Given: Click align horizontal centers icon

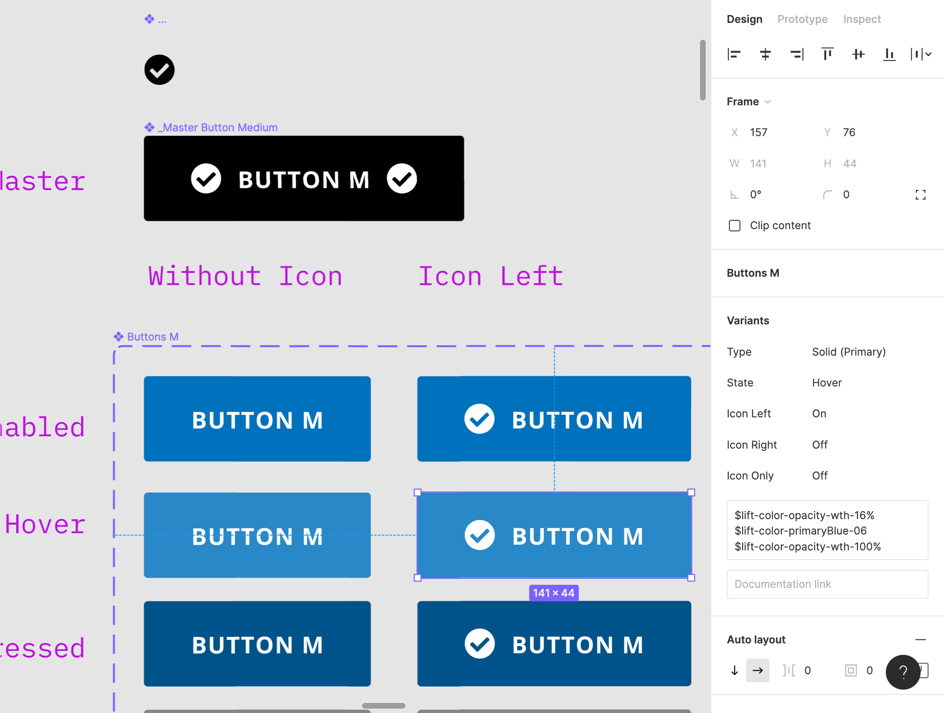Looking at the screenshot, I should pyautogui.click(x=765, y=54).
